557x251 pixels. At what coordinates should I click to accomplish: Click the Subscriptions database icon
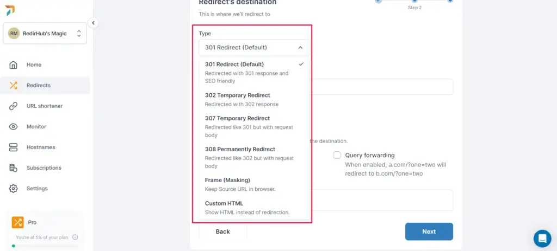click(x=13, y=168)
